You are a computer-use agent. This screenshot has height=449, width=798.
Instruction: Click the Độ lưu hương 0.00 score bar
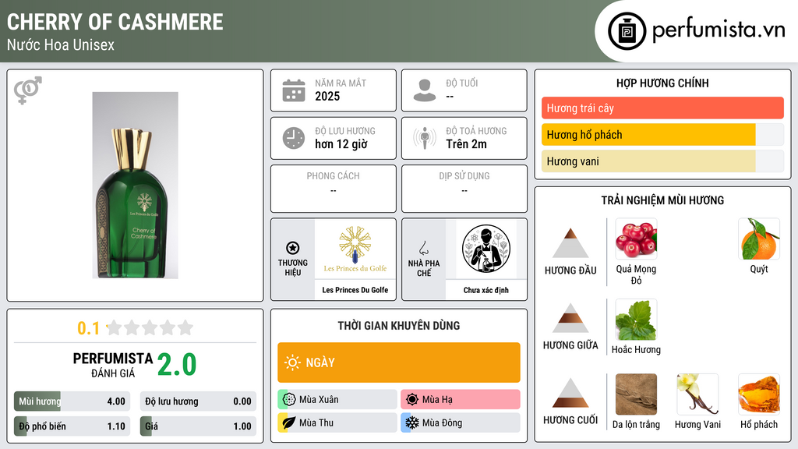point(198,401)
